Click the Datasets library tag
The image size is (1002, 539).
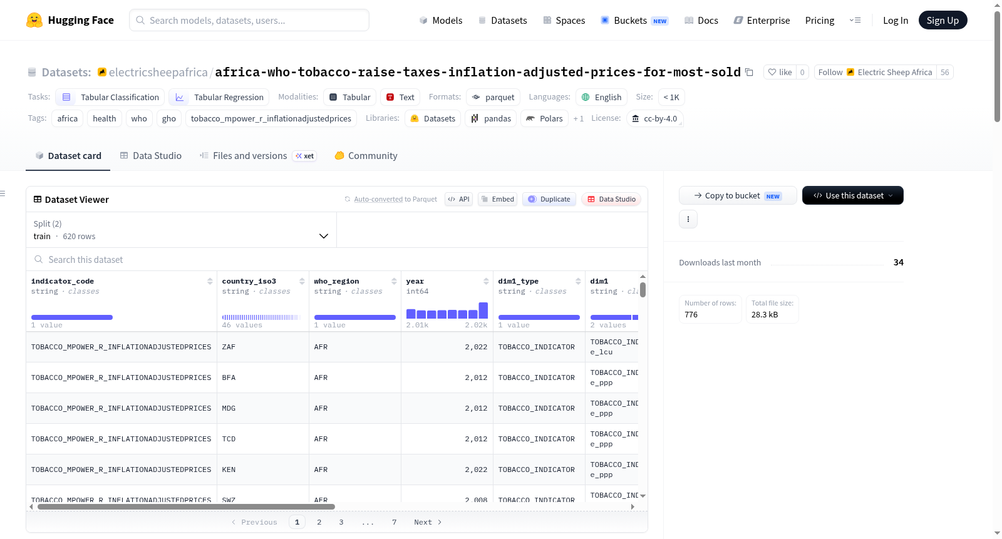433,118
